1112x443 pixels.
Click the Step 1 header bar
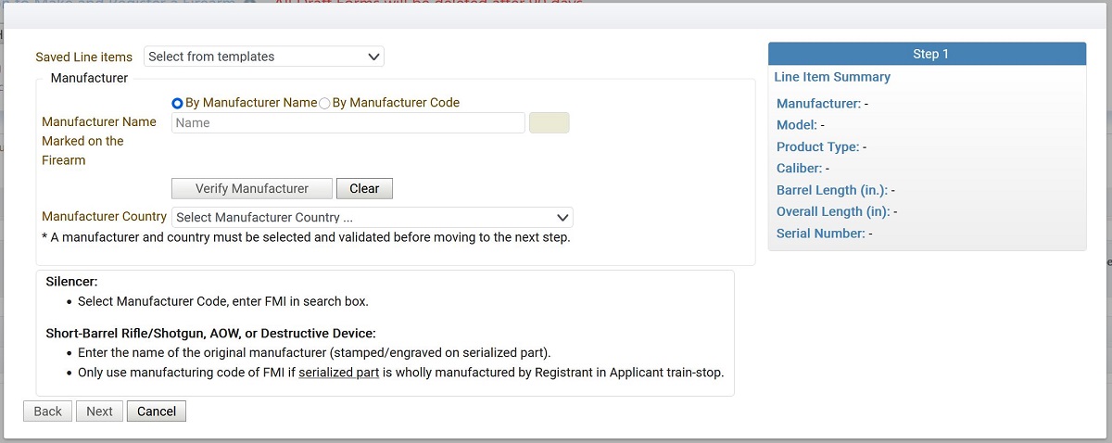(x=927, y=54)
